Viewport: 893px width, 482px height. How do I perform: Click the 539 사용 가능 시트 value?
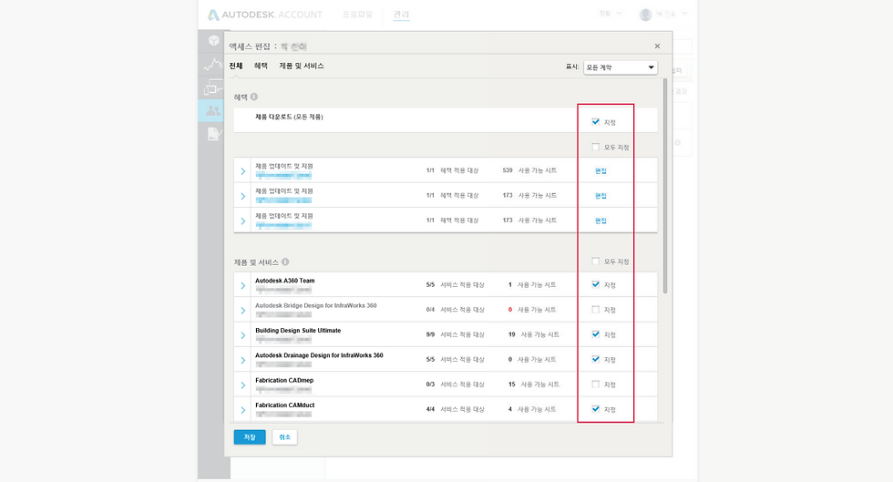pyautogui.click(x=529, y=170)
